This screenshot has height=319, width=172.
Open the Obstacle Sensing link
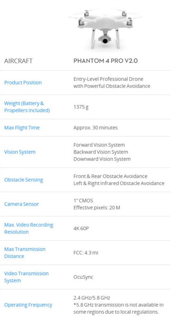click(24, 180)
